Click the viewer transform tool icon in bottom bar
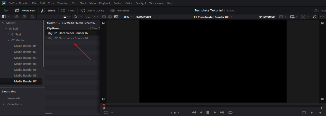Viewport: 326px width, 116px height. coord(106,113)
